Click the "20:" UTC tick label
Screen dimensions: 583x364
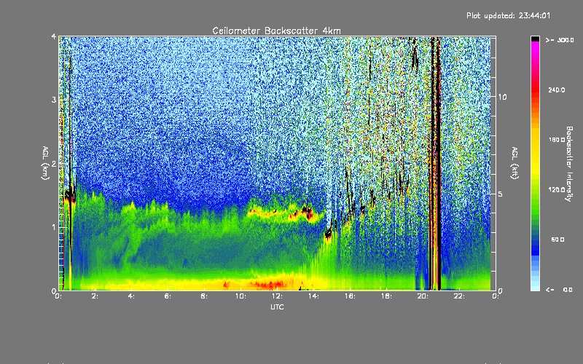pyautogui.click(x=423, y=296)
